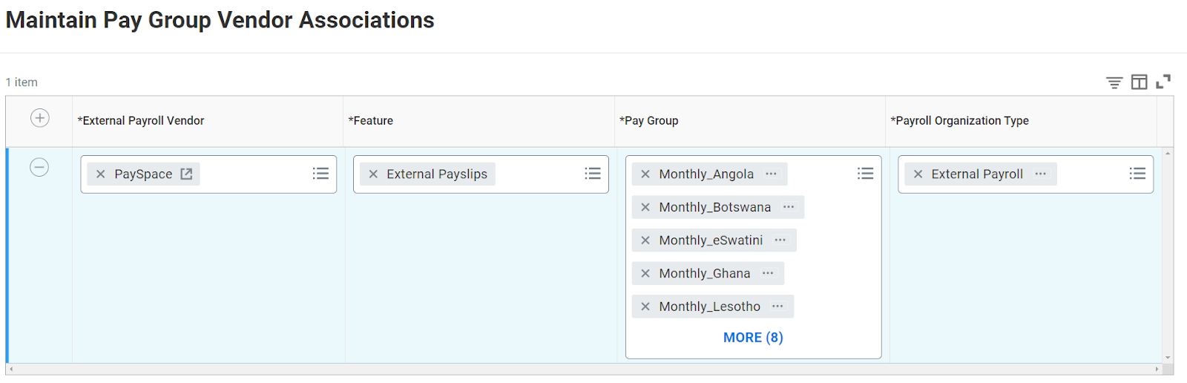Remove Monthly_eSwatini pay group
Image resolution: width=1187 pixels, height=383 pixels.
click(x=645, y=240)
